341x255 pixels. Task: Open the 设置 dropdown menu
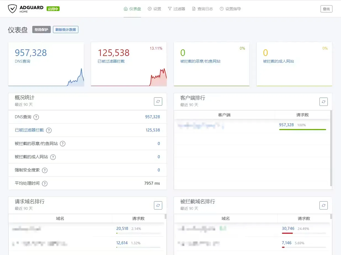154,9
